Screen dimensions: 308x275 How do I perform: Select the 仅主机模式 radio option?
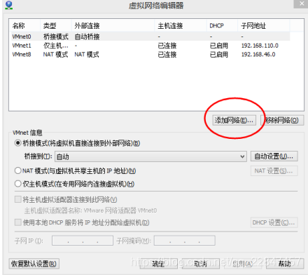point(18,184)
